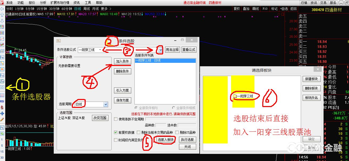Add stock to favorites with +自选 icon
This screenshot has height=161, width=349.
tap(284, 9)
